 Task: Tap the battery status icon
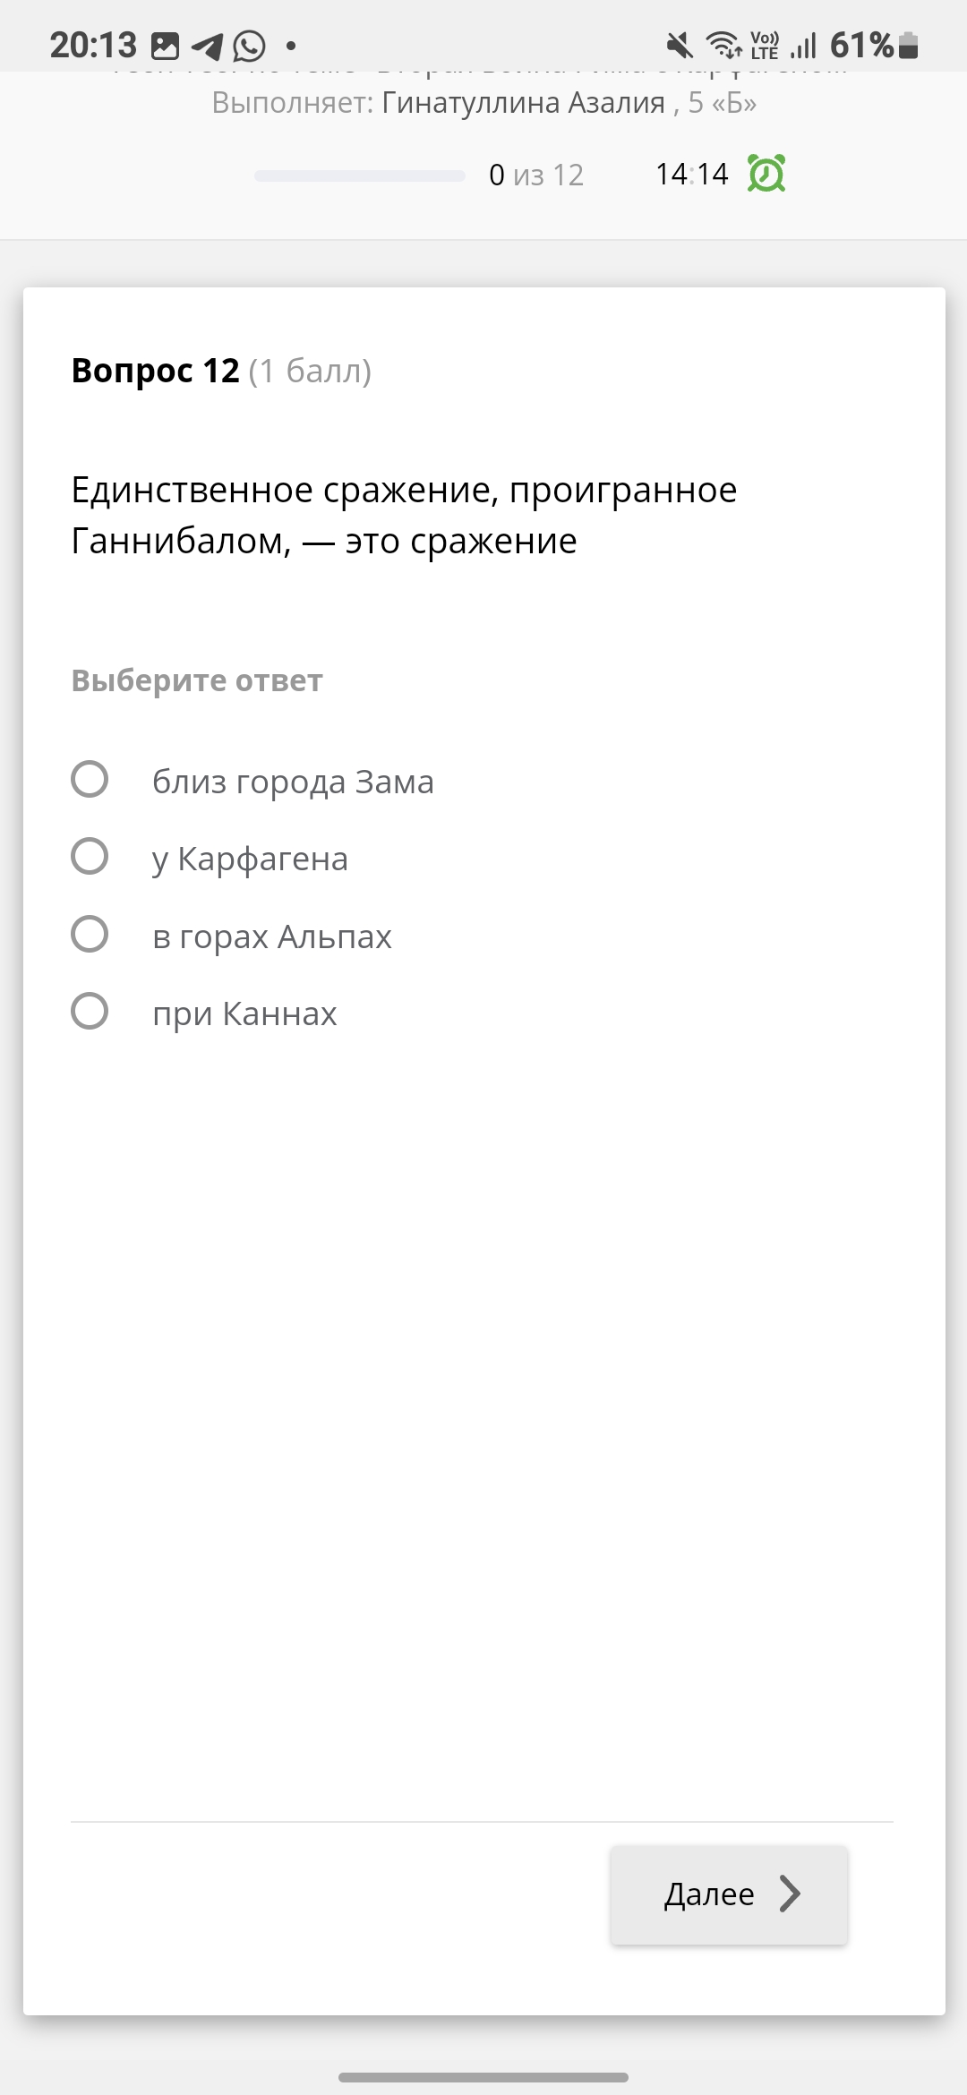click(x=908, y=45)
